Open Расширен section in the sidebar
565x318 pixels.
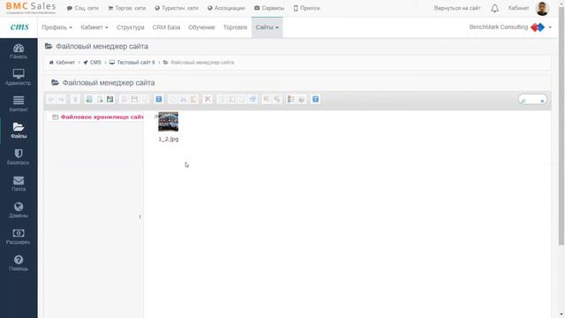19,237
